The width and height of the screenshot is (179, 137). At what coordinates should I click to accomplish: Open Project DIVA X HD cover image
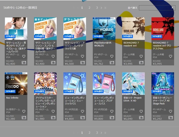pos(133,84)
